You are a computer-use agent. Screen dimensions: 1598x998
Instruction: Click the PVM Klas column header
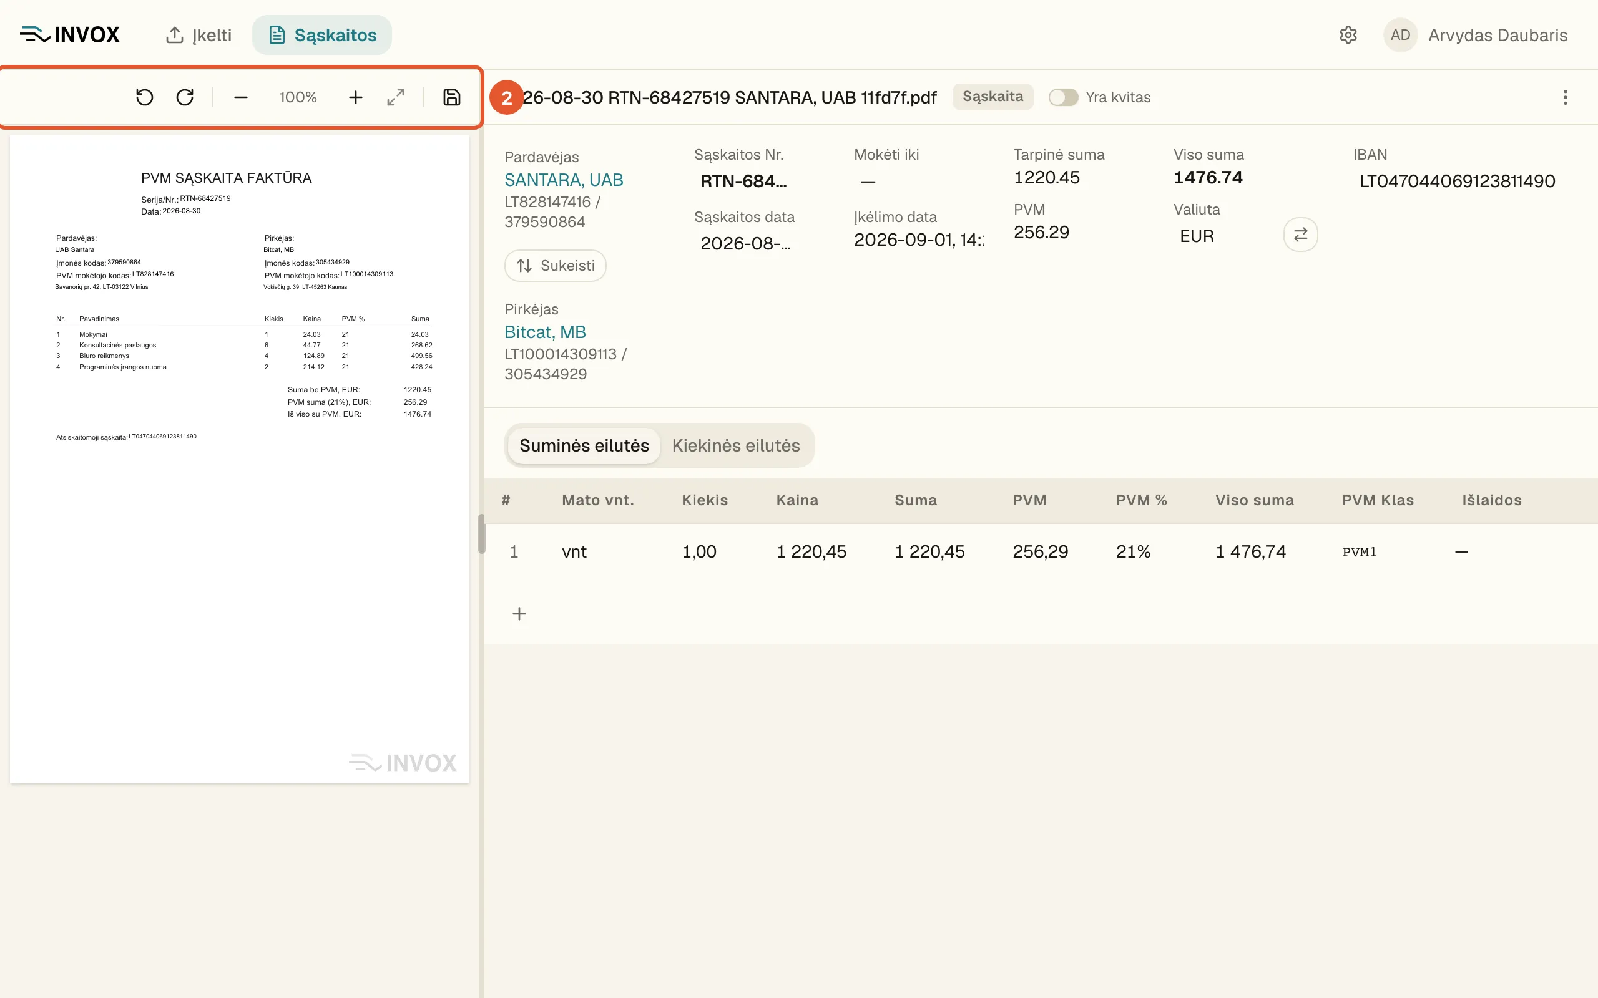coord(1378,500)
